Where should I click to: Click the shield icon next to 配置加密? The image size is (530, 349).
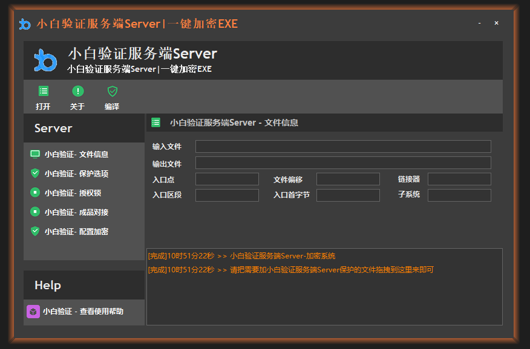(x=34, y=231)
